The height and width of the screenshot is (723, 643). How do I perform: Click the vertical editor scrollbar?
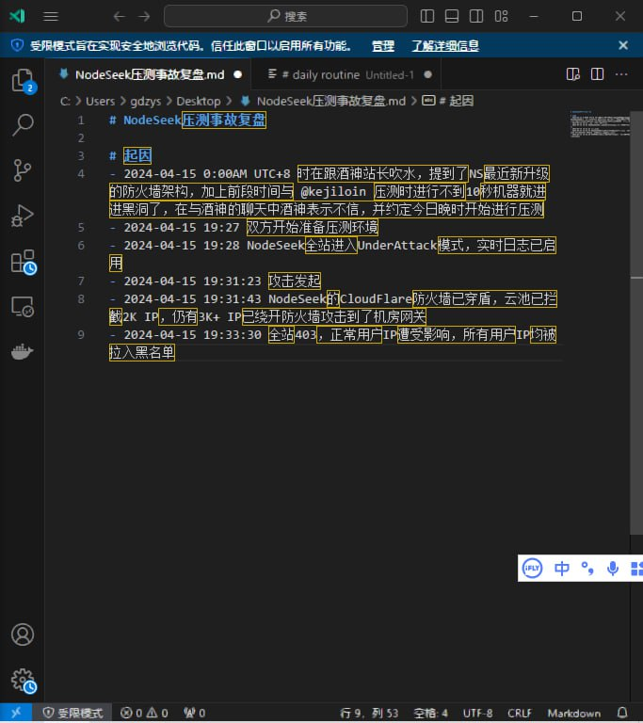[636, 323]
